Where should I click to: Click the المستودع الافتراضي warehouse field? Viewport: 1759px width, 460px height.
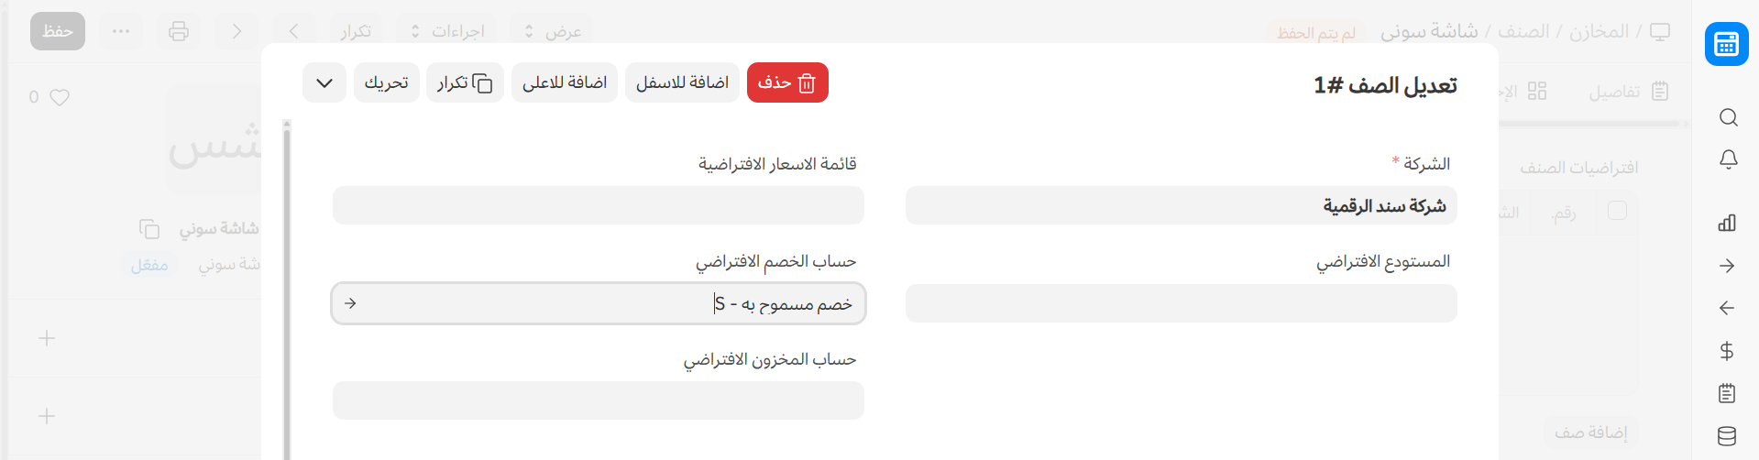pos(1181,303)
